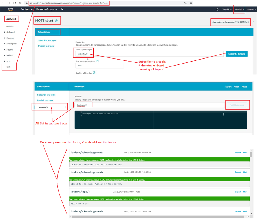Click the AWS logo
The width and height of the screenshot is (257, 221).
[10, 9]
